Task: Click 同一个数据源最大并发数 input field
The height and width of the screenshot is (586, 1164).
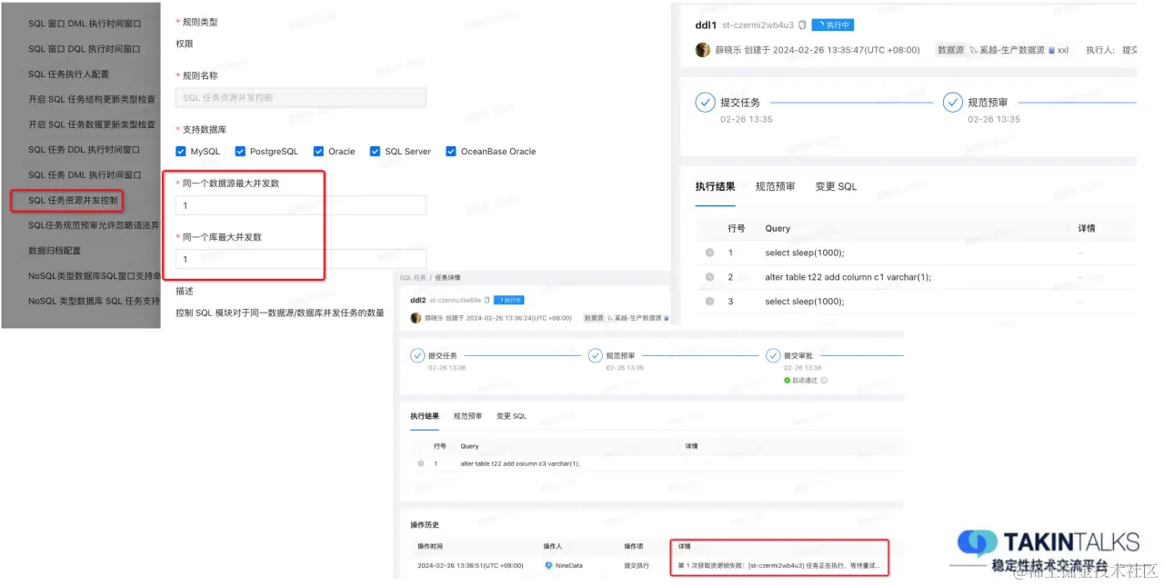Action: [301, 205]
